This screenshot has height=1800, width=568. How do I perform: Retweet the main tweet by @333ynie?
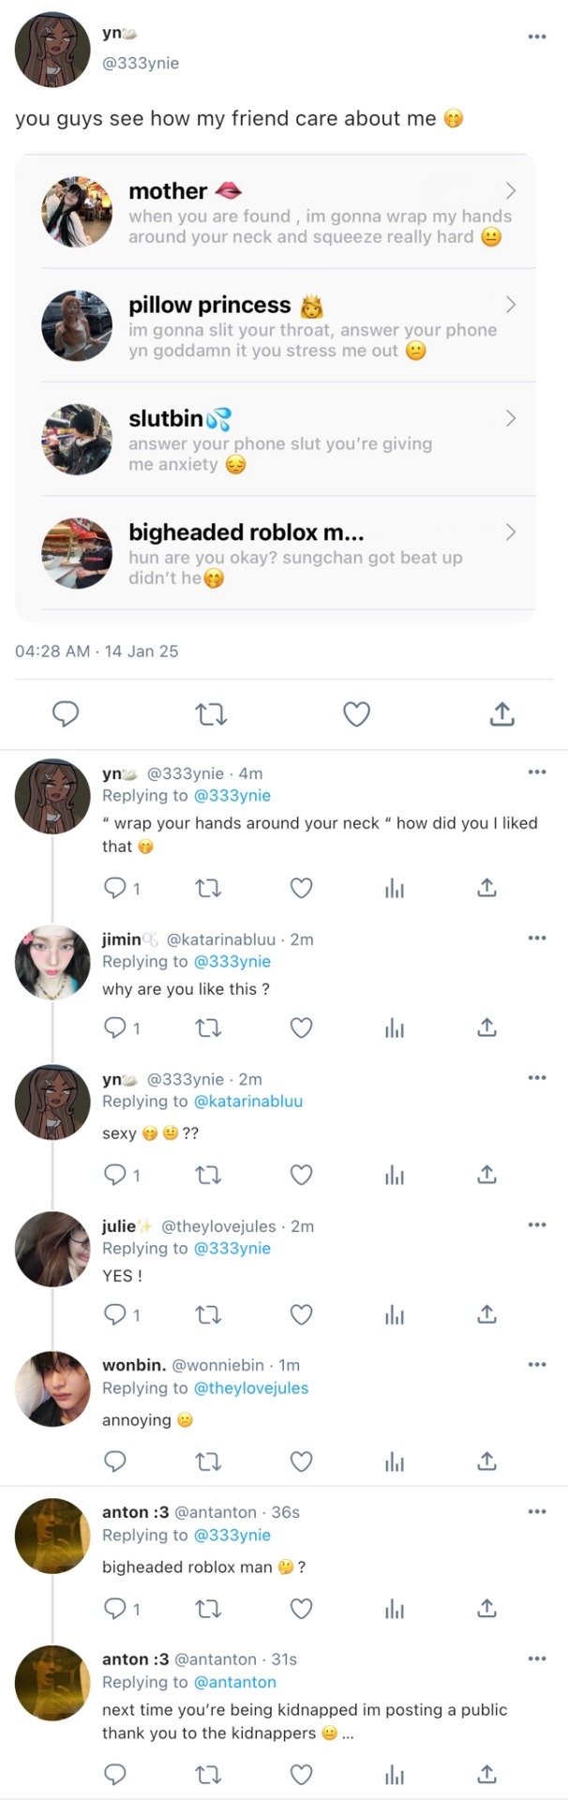pos(211,714)
